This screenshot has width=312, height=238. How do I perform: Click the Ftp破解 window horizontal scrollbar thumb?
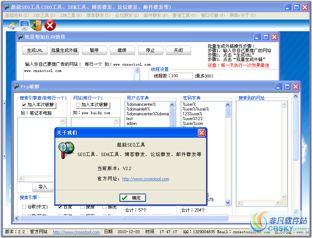124,219
